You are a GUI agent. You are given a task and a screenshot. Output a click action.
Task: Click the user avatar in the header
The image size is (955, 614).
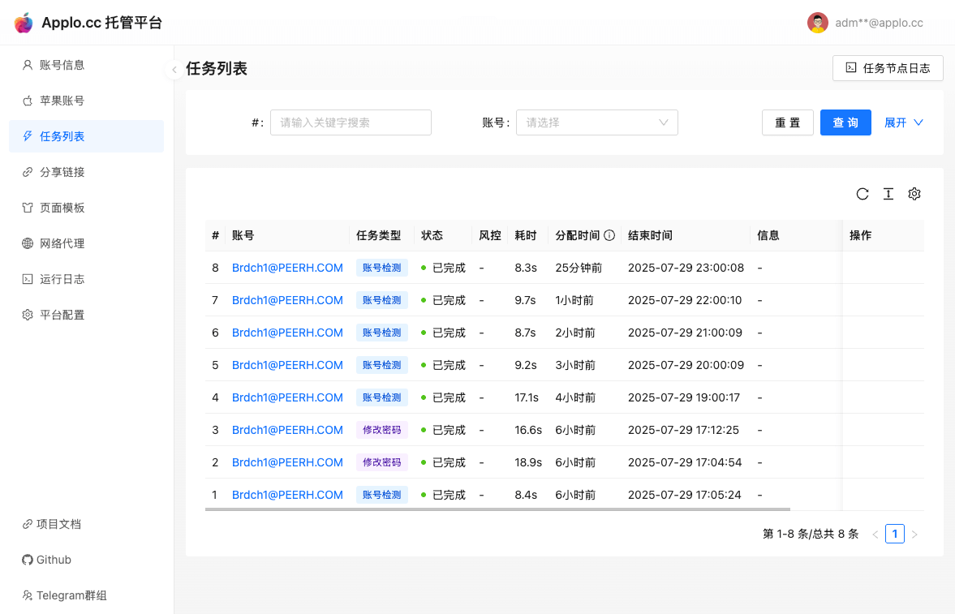[817, 23]
